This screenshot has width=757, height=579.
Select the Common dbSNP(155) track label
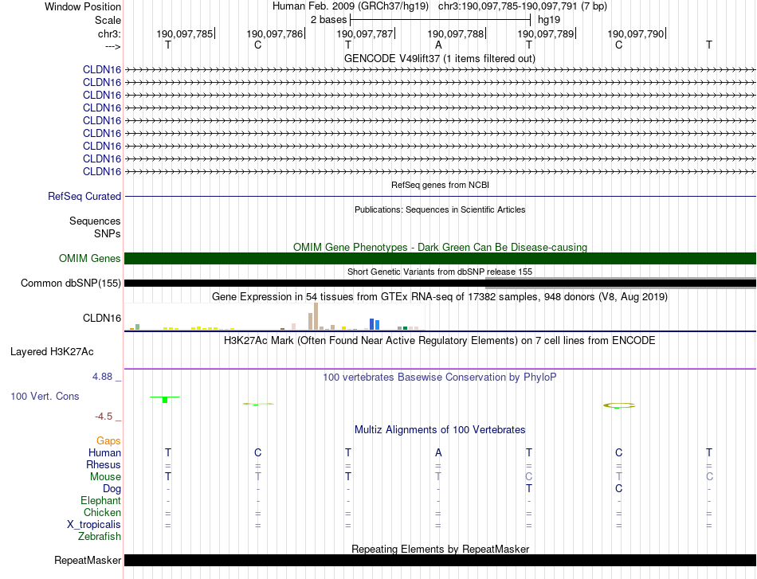pyautogui.click(x=71, y=283)
